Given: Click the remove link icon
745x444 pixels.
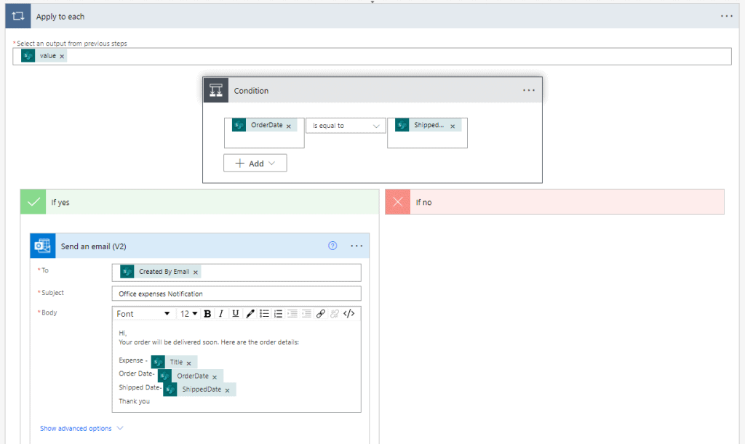Looking at the screenshot, I should (335, 313).
